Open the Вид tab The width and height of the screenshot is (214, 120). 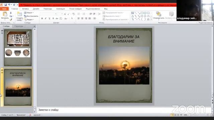pyautogui.click(x=106, y=9)
